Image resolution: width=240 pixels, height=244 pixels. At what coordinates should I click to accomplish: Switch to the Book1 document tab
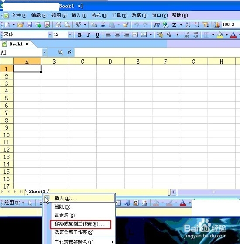pos(19,44)
